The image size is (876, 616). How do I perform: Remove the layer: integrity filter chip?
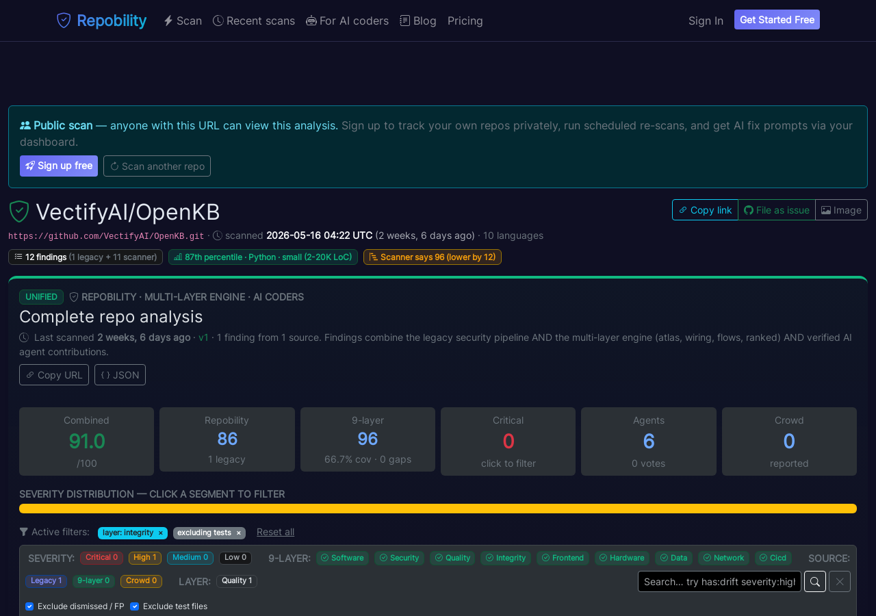[x=161, y=532]
